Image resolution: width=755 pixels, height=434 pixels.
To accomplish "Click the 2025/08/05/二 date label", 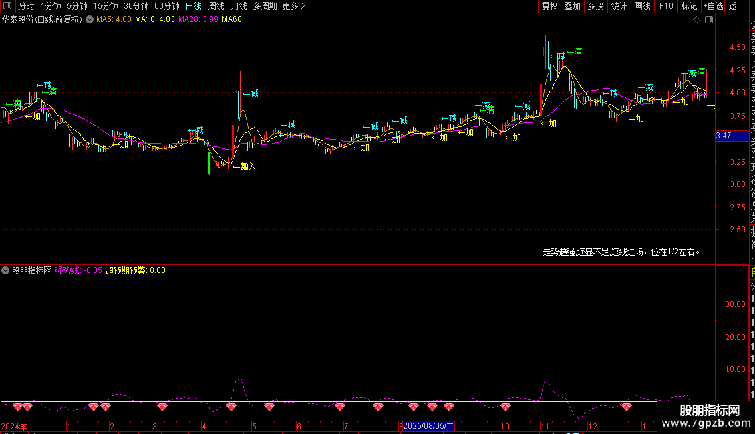I will (428, 426).
